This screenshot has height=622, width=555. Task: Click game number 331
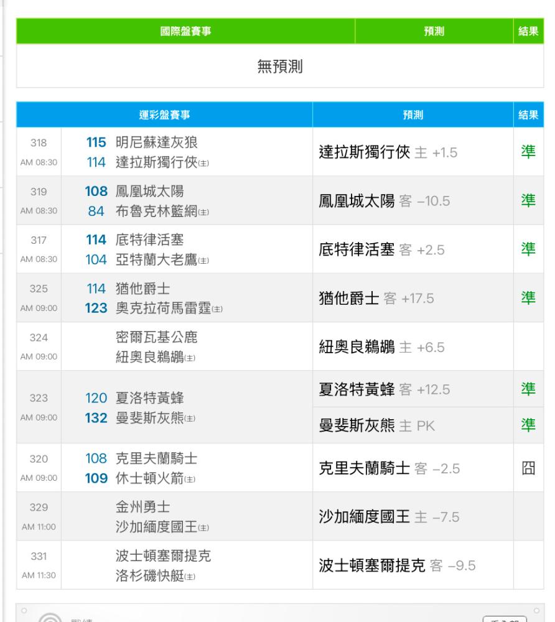39,557
